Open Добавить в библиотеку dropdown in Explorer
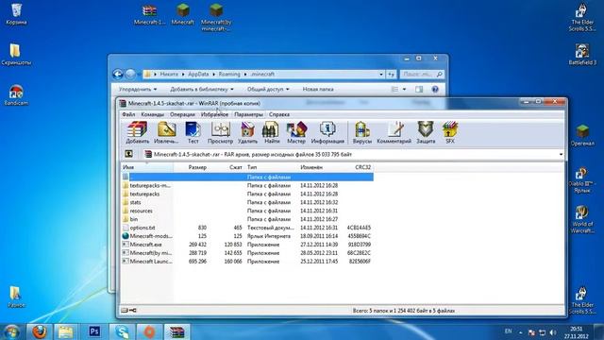 click(201, 90)
